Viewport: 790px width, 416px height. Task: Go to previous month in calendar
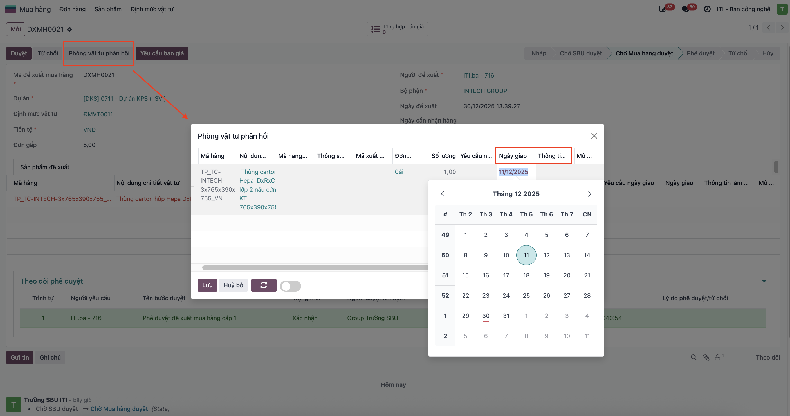click(x=443, y=194)
